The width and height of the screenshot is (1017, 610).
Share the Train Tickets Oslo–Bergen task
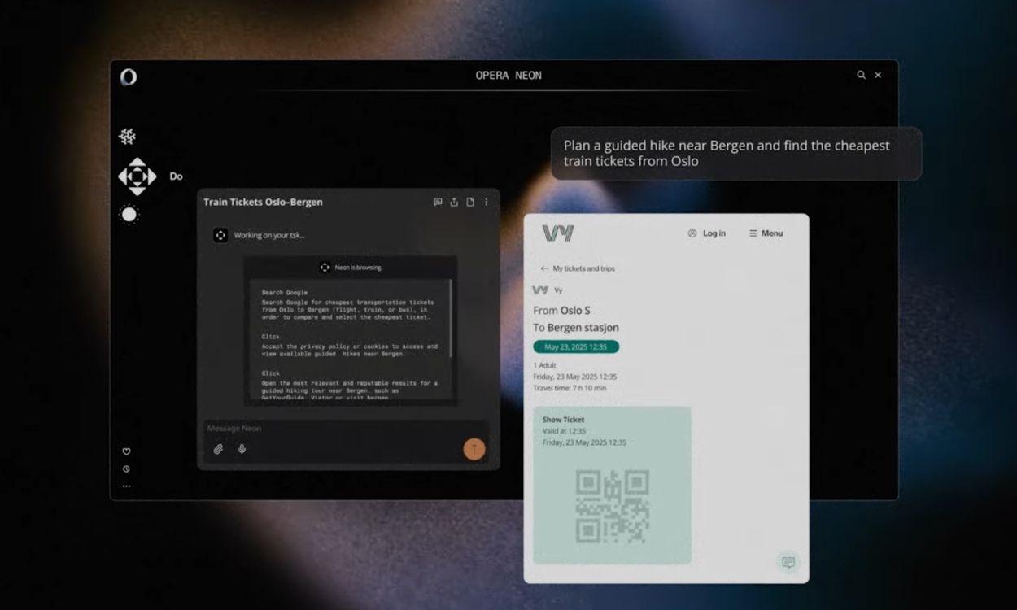(x=454, y=203)
